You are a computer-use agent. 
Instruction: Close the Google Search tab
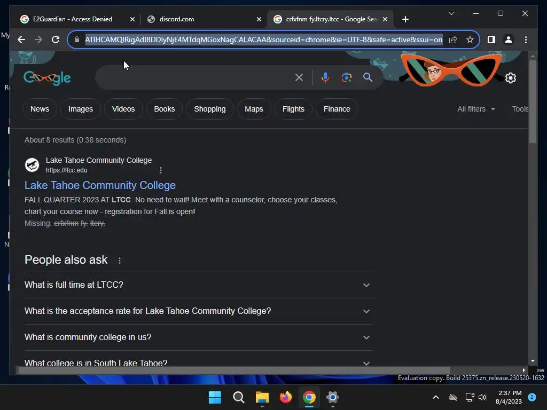click(x=385, y=19)
